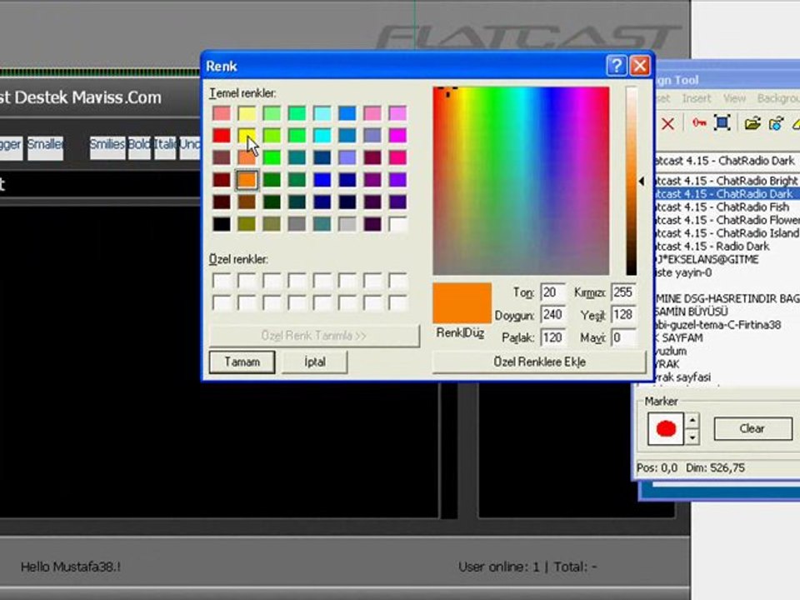Select the SAMIN BÜYÜSÜ list entry

(727, 312)
